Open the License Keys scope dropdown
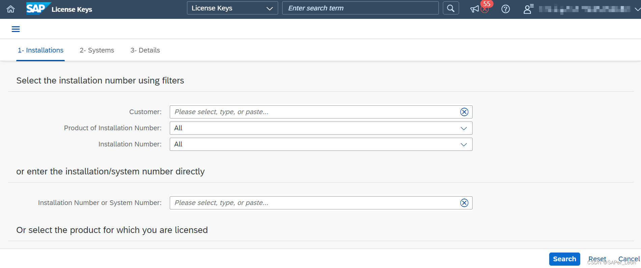641x268 pixels. pos(232,8)
